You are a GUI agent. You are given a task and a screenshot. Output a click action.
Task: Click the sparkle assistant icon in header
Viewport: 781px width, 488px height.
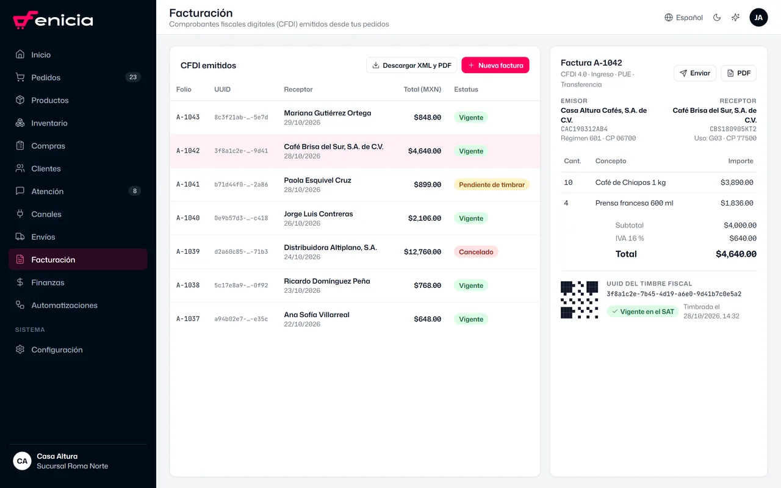(735, 18)
